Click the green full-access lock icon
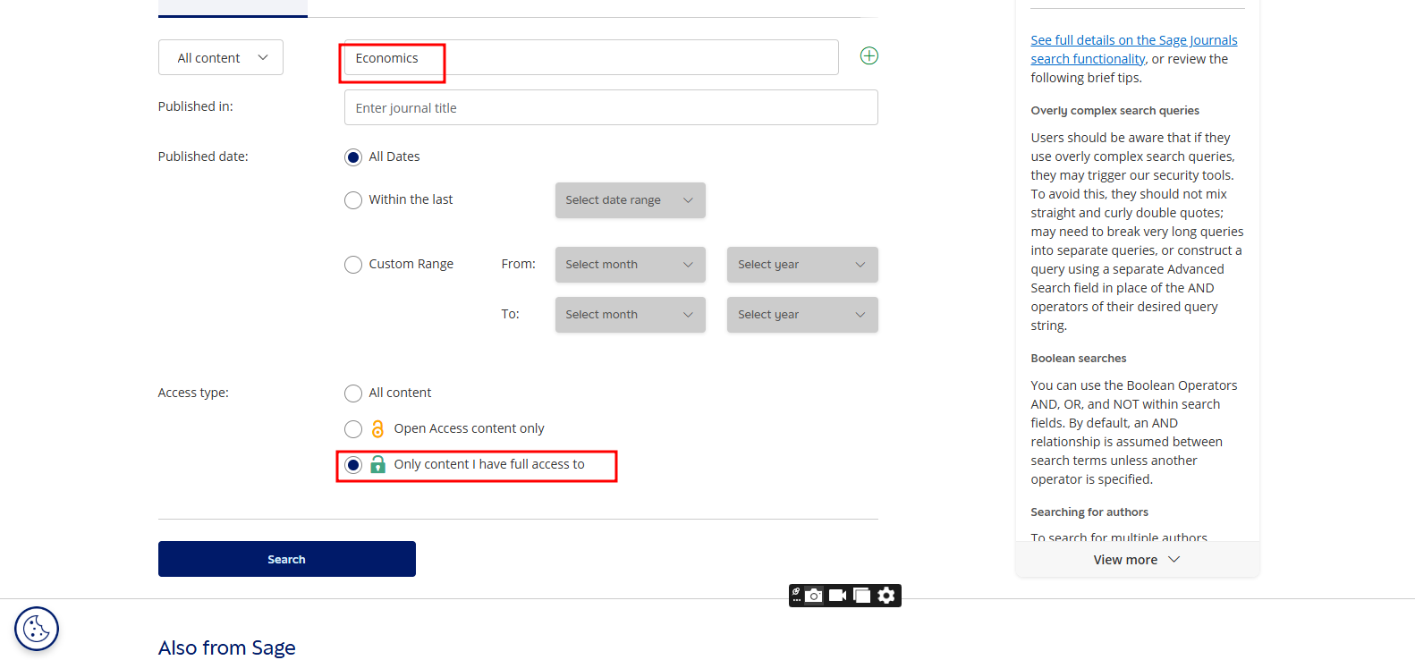Viewport: 1415px width, 660px height. [377, 465]
